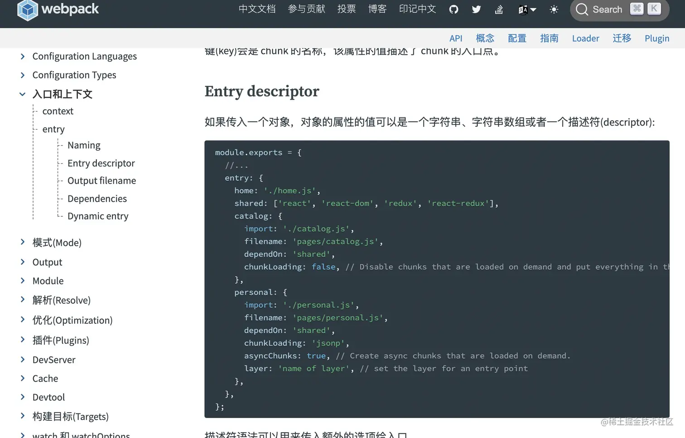The width and height of the screenshot is (685, 438).
Task: Expand the chevron beside 解析(Resolve)
Action: 22,299
